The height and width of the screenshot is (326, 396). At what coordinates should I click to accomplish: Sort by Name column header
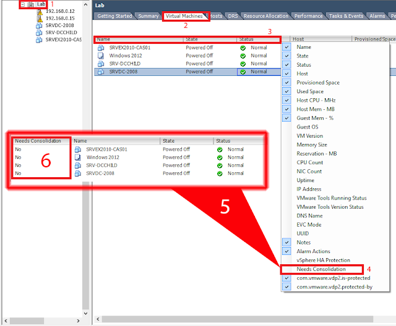139,39
